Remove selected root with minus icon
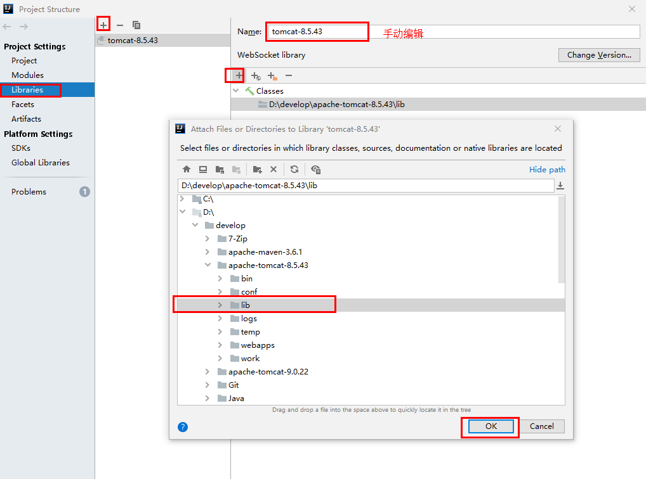 coord(289,75)
